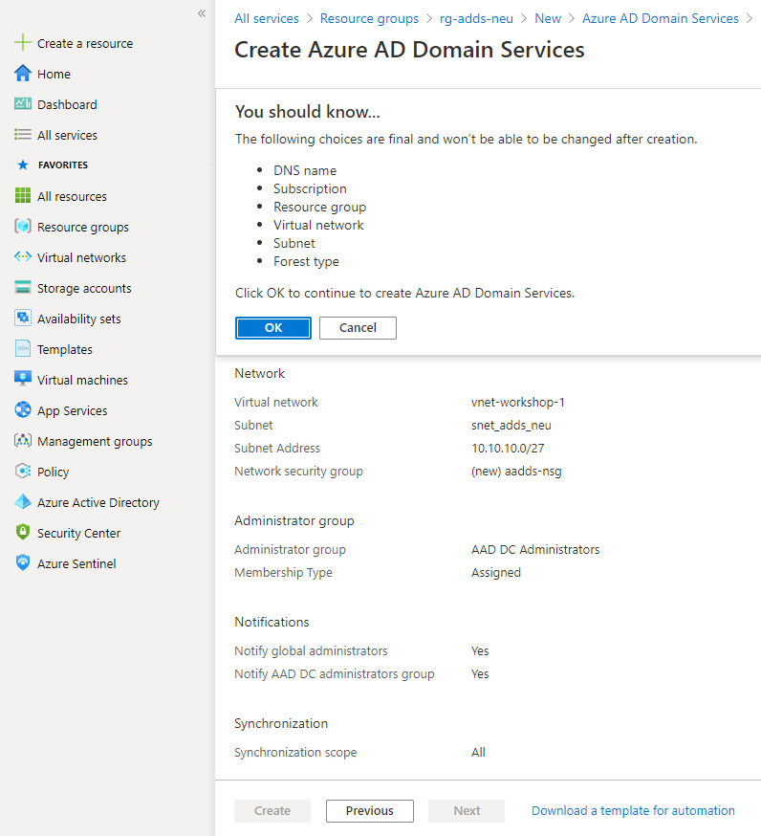Click Download a template for automation
This screenshot has width=761, height=836.
point(633,810)
